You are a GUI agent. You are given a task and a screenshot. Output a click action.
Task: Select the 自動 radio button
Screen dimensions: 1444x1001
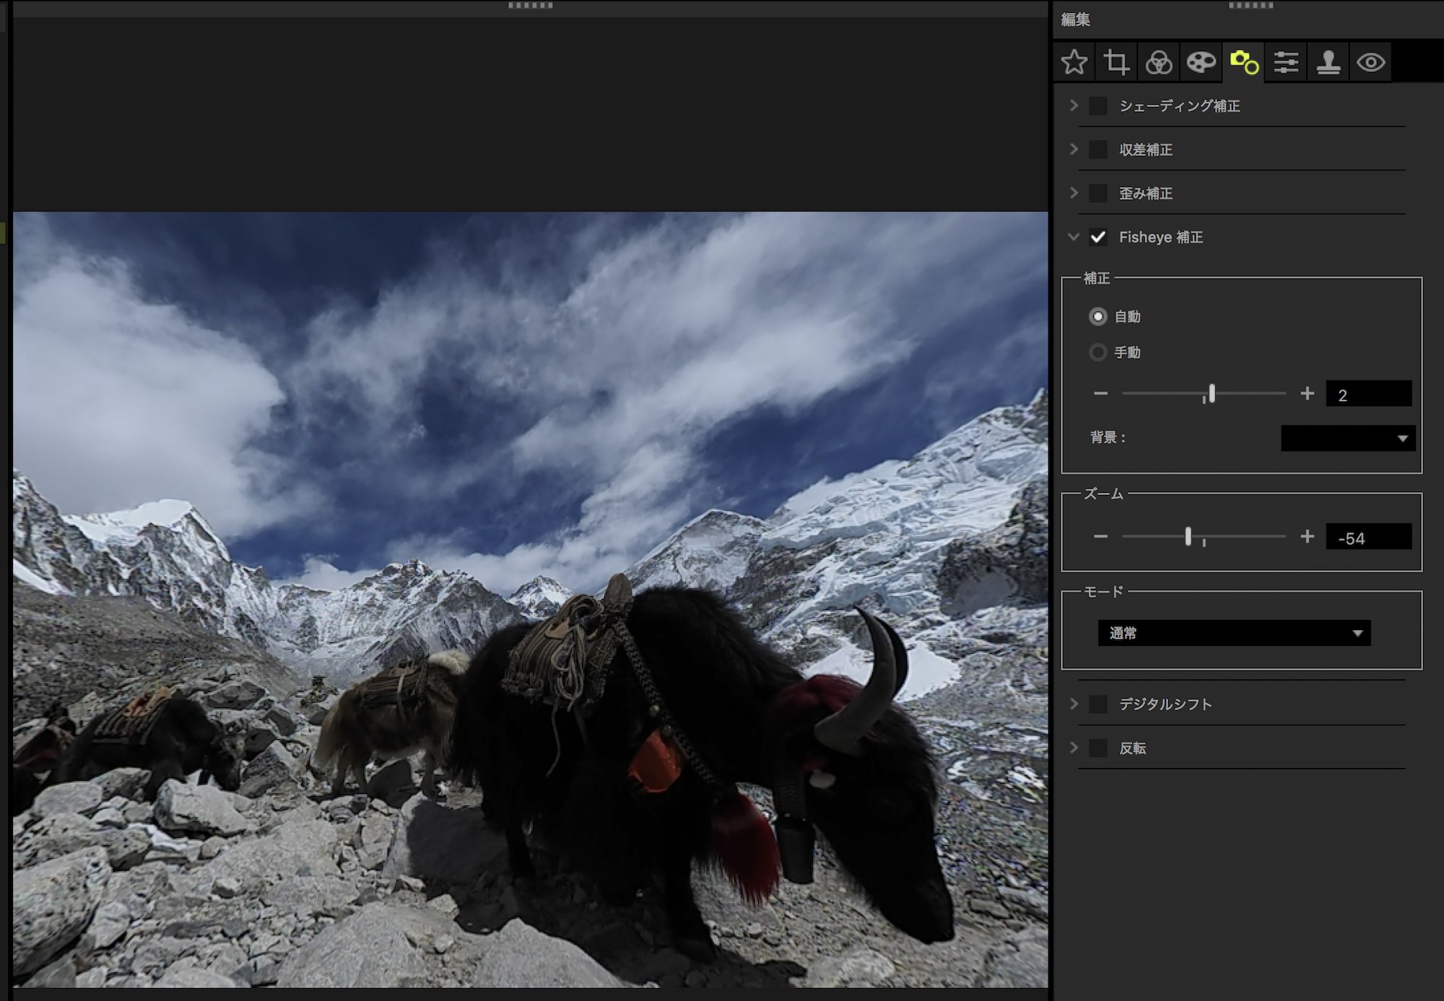click(1098, 316)
